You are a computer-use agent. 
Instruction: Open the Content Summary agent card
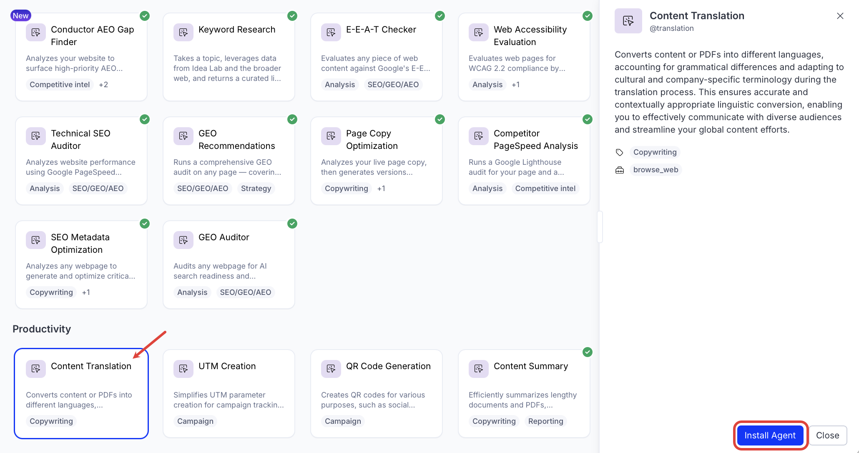[524, 393]
